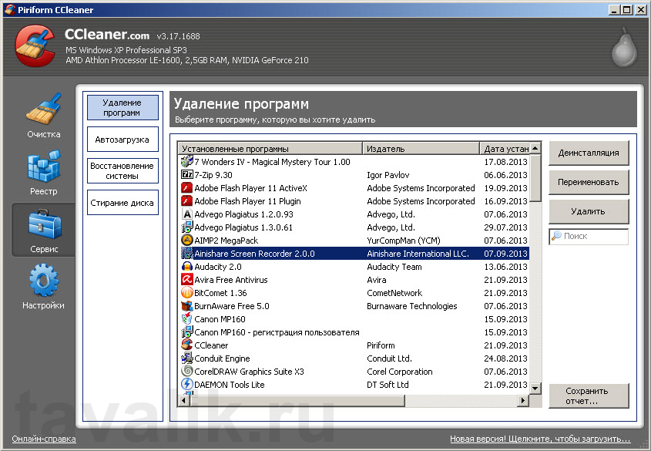Click the horizontal scrollbar right arrow

coord(523,400)
